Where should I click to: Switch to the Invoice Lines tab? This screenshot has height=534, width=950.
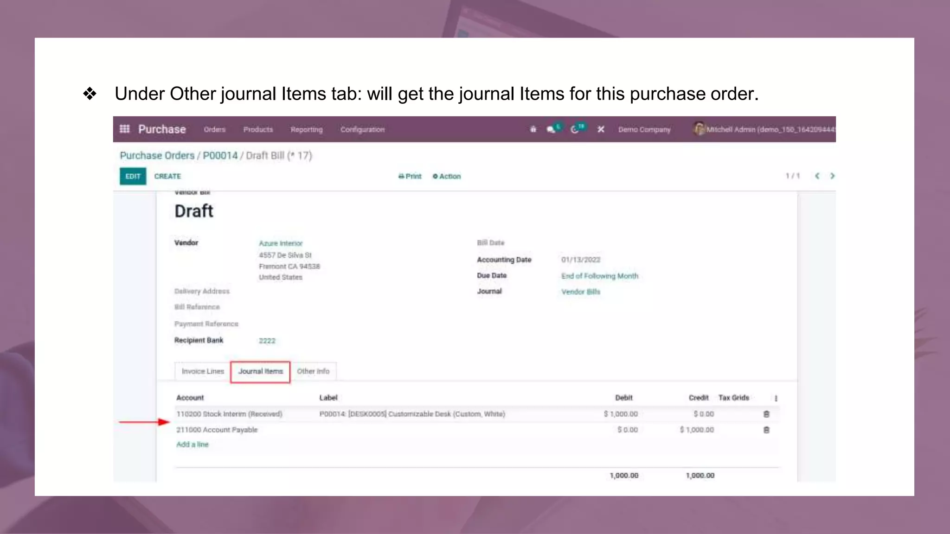coord(203,371)
